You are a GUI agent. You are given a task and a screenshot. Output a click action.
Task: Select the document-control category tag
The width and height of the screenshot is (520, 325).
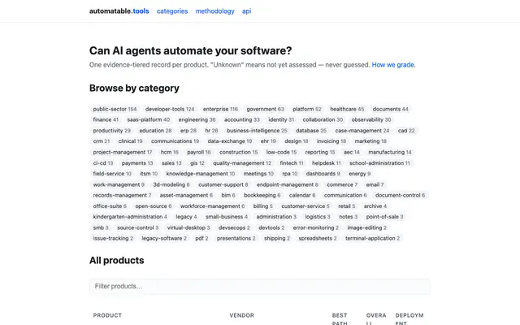(x=400, y=195)
